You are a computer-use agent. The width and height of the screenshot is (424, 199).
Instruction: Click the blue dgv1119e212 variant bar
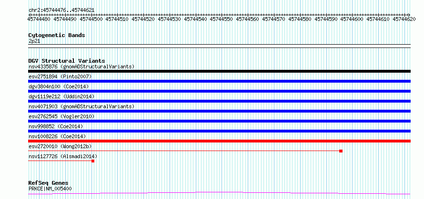point(219,101)
